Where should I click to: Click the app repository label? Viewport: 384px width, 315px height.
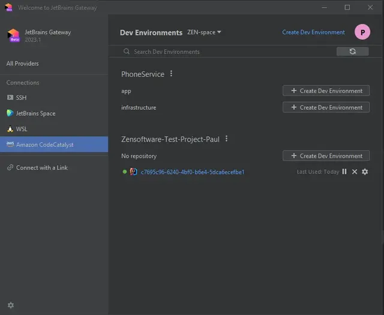(x=126, y=91)
